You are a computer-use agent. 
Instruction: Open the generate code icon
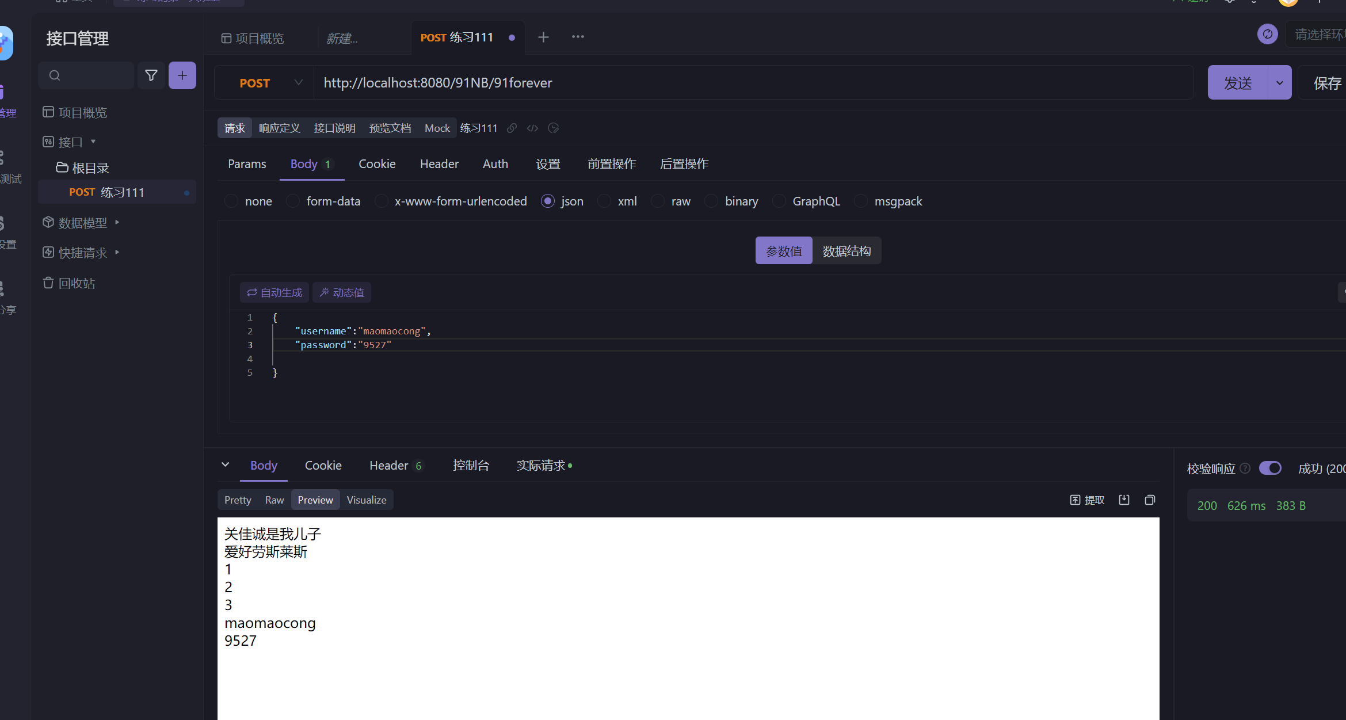point(532,128)
